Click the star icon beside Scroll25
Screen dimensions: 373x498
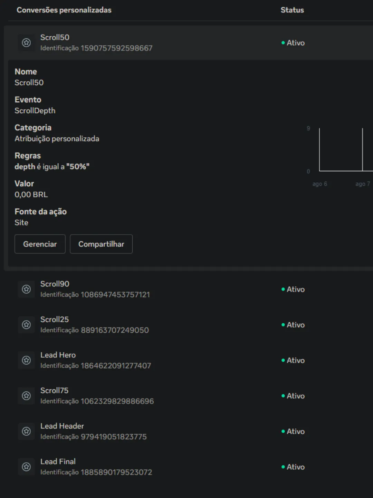[26, 325]
